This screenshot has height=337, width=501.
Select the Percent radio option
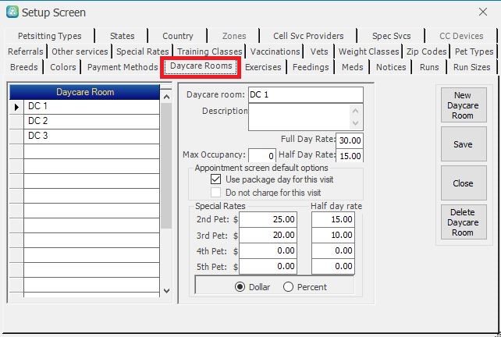(288, 286)
